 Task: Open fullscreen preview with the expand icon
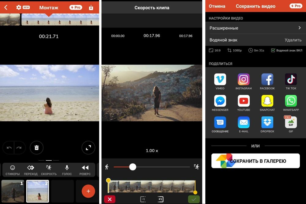[x=88, y=148]
